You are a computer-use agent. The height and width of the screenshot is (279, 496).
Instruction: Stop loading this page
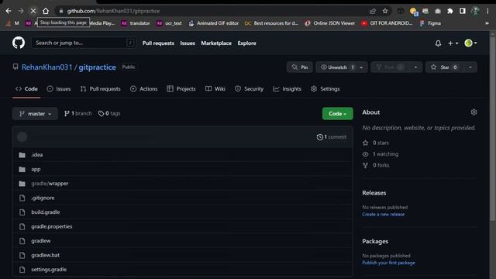click(33, 11)
